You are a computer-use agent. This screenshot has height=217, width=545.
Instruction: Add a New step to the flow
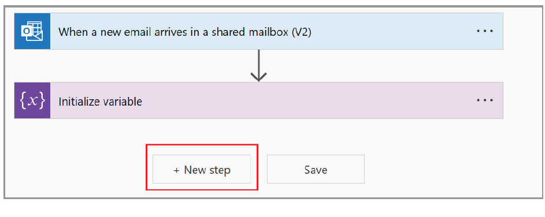[202, 169]
